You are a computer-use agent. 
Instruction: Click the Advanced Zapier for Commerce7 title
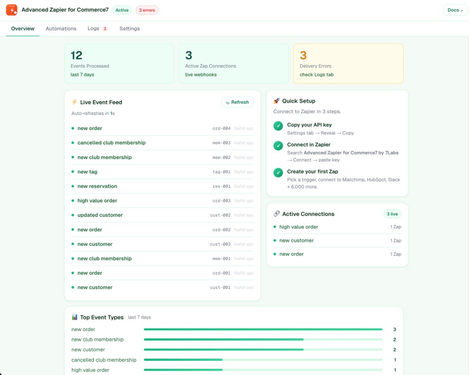click(65, 10)
